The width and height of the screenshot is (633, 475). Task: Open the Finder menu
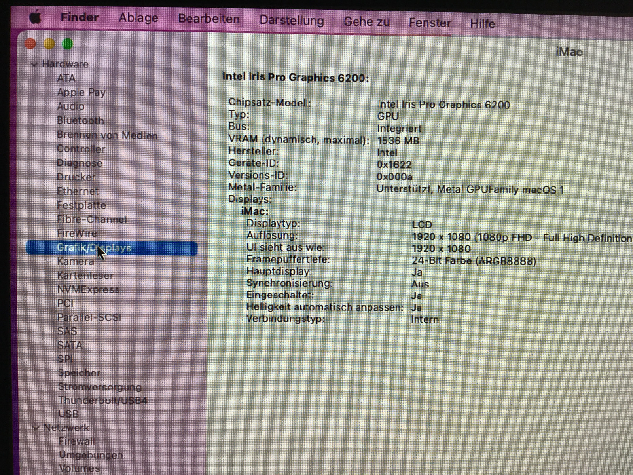pyautogui.click(x=80, y=17)
